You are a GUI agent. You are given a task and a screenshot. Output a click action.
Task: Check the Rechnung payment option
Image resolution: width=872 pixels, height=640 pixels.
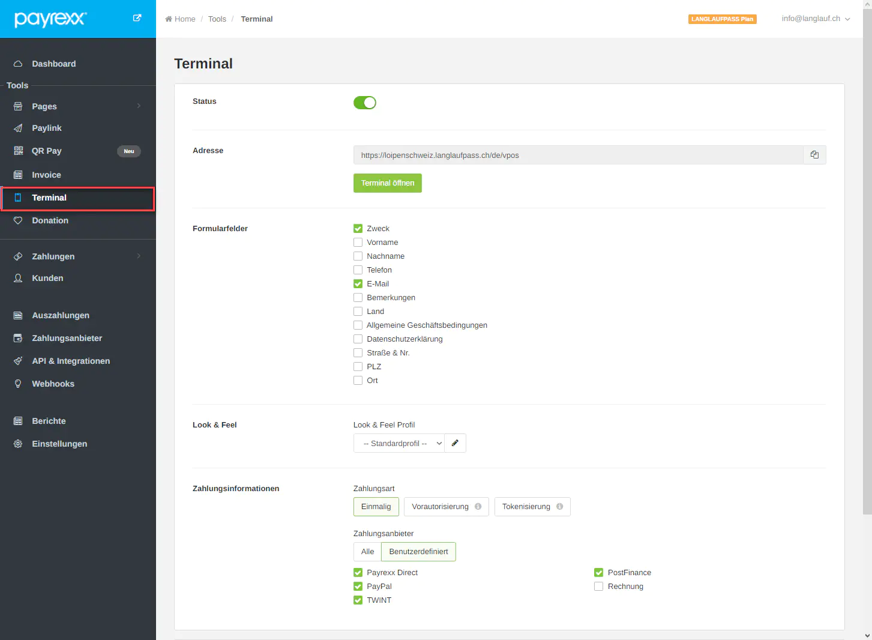coord(598,587)
